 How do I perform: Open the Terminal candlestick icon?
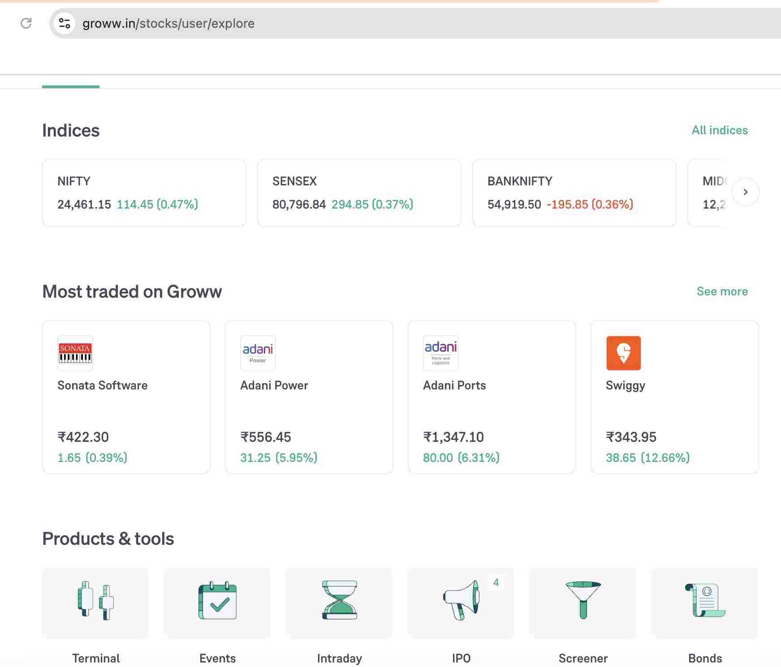tap(95, 601)
